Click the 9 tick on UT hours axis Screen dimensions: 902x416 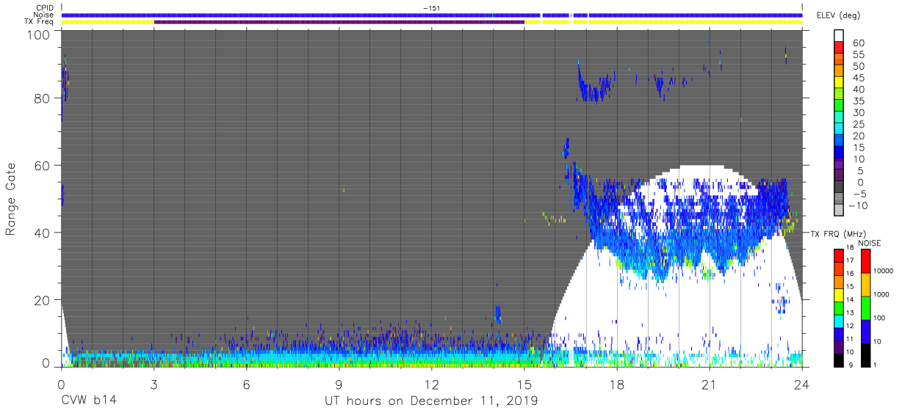[x=339, y=384]
